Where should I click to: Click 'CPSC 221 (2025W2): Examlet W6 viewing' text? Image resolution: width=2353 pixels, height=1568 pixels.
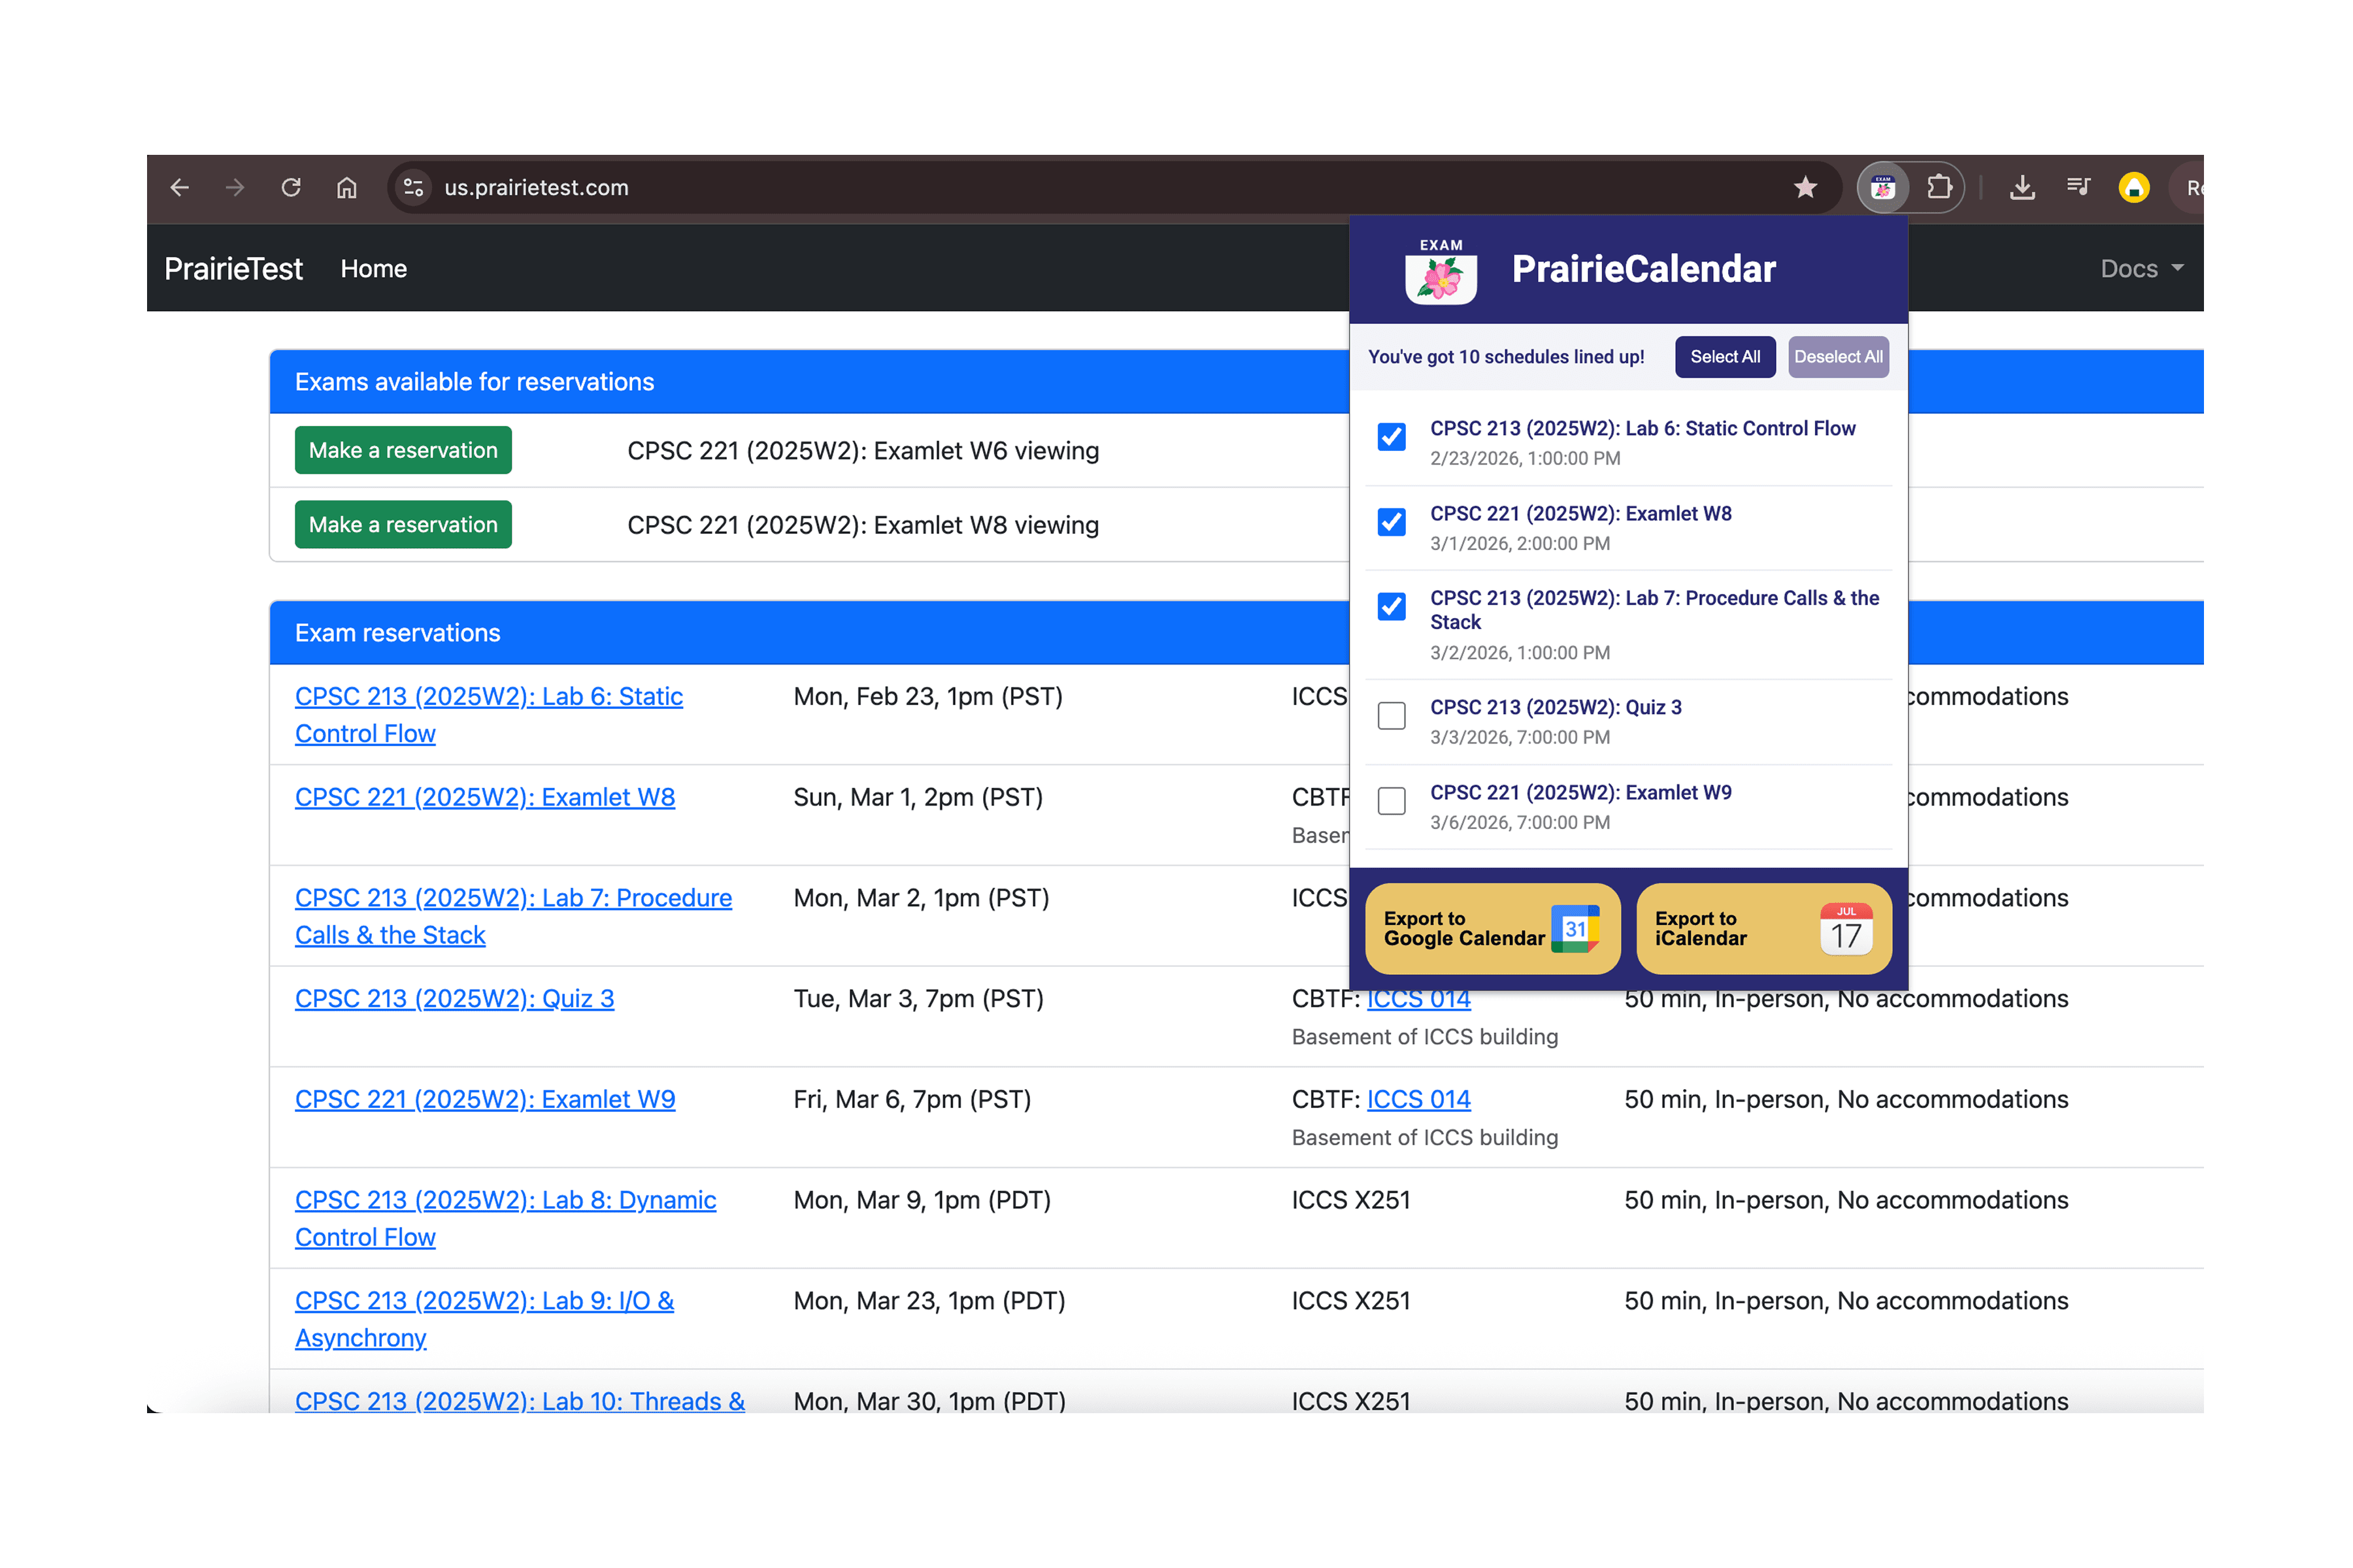862,451
